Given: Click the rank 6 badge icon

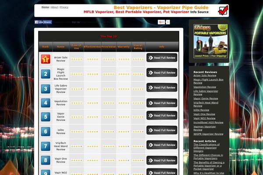Looking at the screenshot, I should [46, 131].
